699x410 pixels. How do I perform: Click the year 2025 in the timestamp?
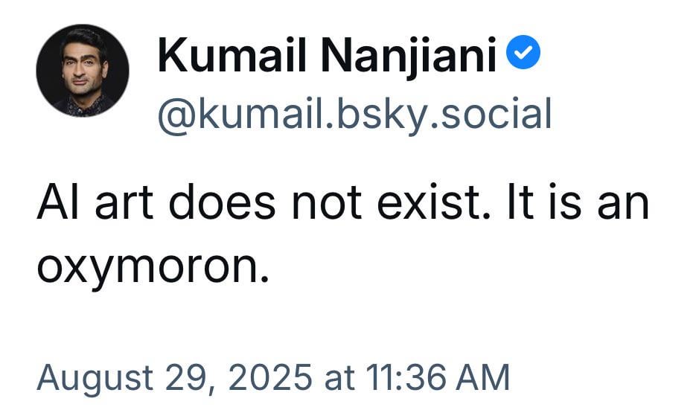pos(270,377)
